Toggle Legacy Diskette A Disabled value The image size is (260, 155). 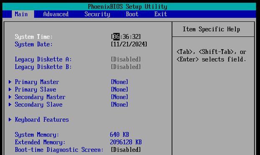[x=126, y=59]
